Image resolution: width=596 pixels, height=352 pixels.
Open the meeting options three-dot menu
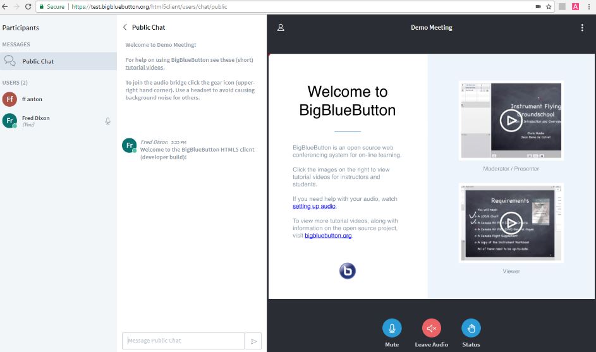[582, 27]
